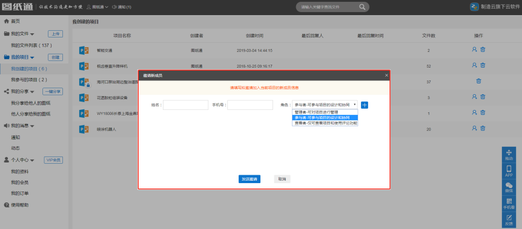
Task: Click the 手机看 QR code icon
Action: 509,203
